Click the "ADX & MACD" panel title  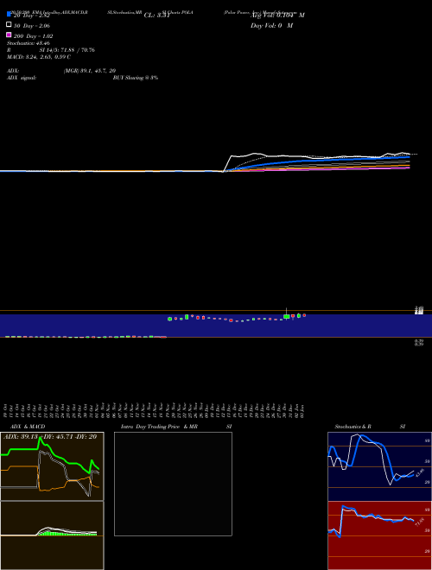28,427
